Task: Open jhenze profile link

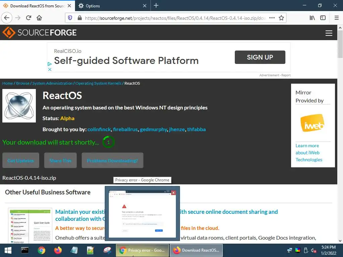Action: [177, 130]
